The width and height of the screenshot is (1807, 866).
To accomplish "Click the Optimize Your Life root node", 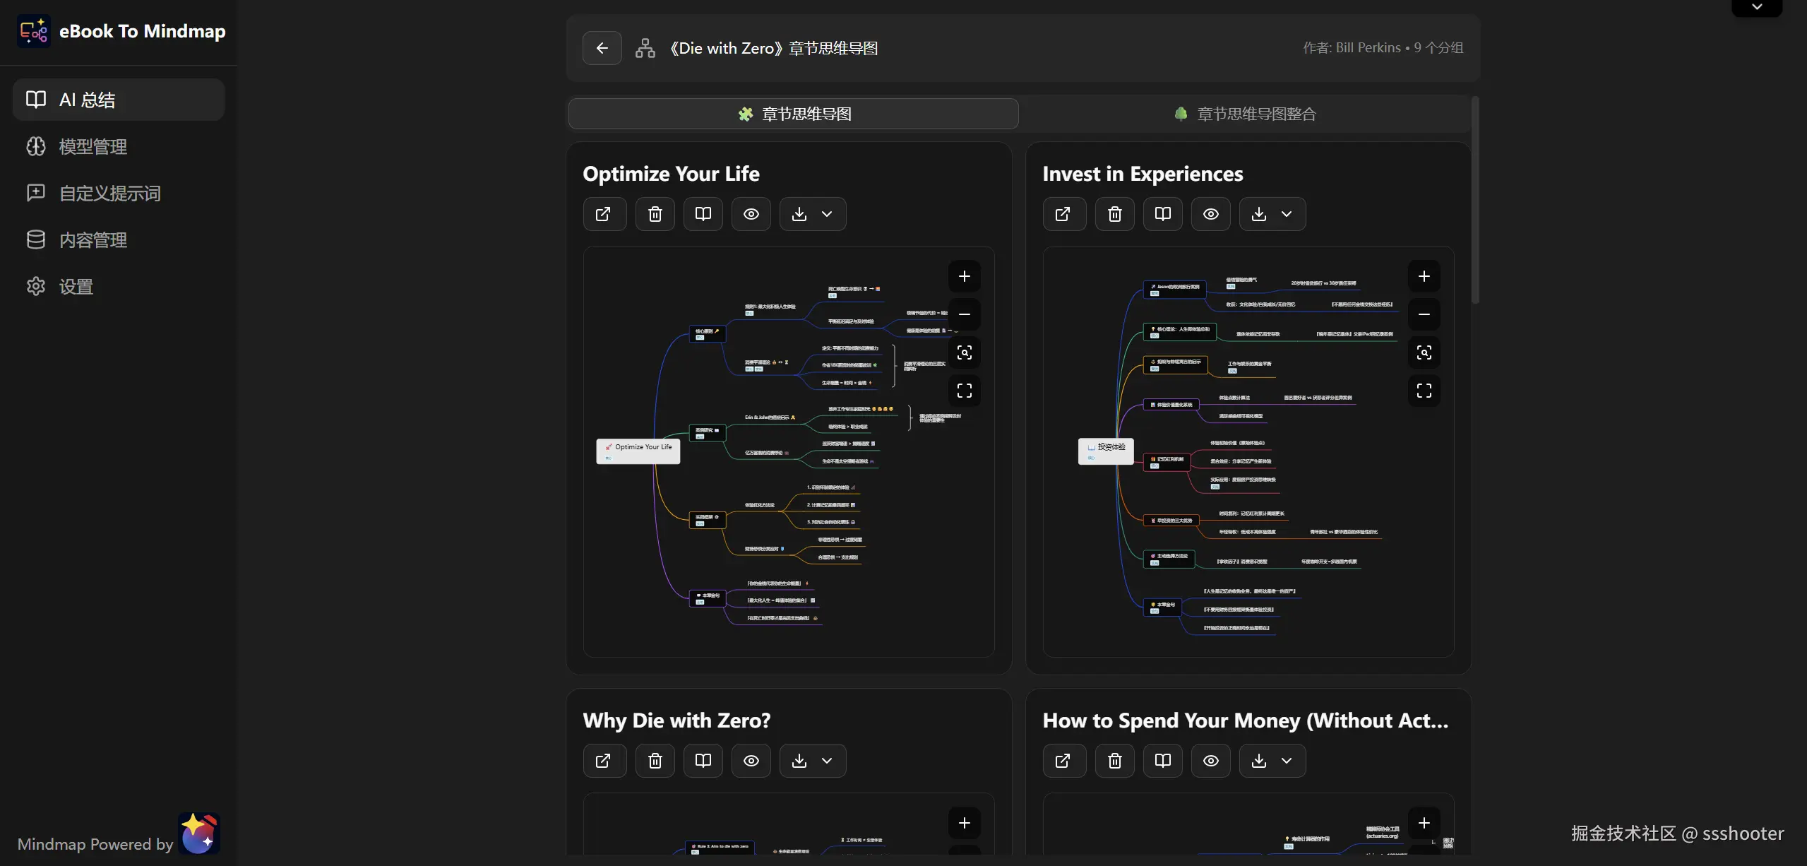I will coord(638,451).
